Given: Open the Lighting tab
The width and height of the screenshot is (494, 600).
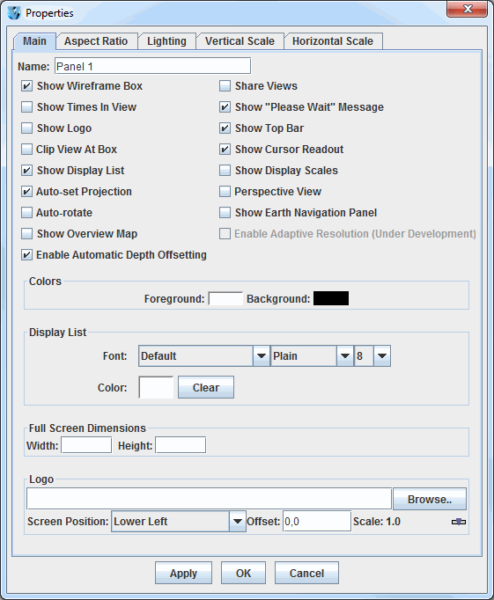Looking at the screenshot, I should 167,41.
